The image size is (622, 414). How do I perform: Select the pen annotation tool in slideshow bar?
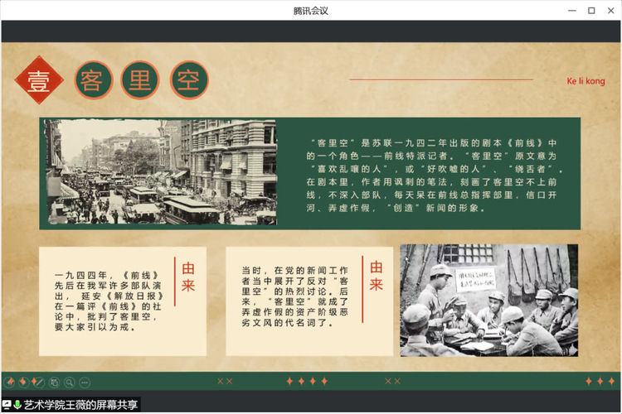pyautogui.click(x=38, y=382)
